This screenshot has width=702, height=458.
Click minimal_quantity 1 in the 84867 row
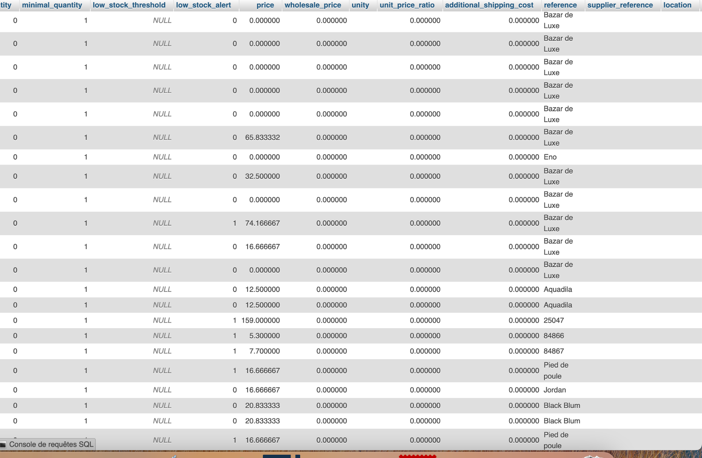[86, 351]
